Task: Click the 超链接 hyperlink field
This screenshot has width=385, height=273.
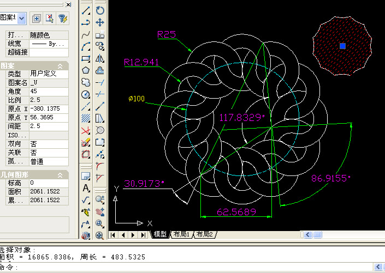Action: pos(49,52)
